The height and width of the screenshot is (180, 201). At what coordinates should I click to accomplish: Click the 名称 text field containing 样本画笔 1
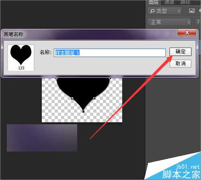110,53
